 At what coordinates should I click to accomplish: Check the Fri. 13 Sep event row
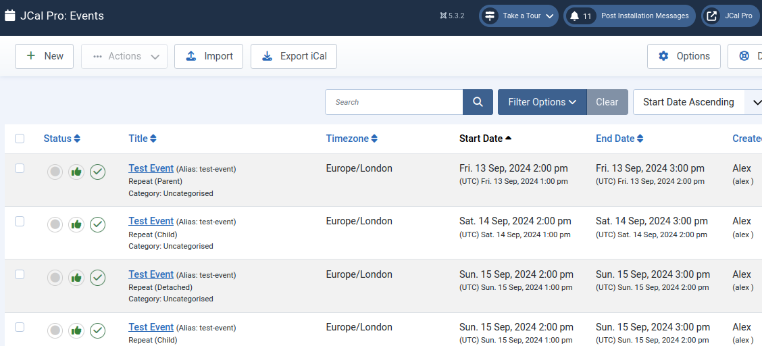[20, 168]
